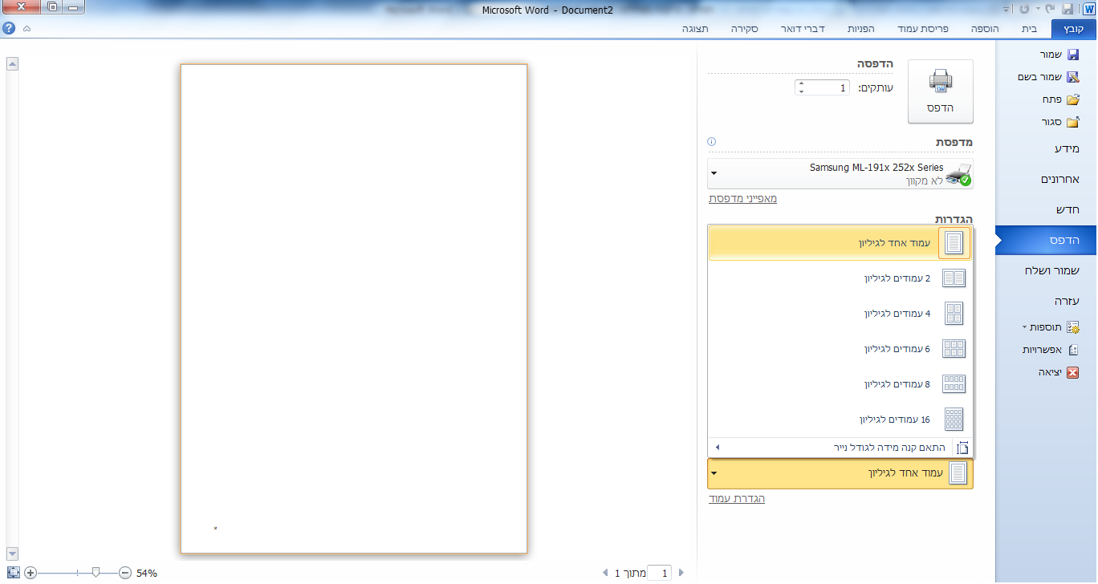Screen dimensions: 1098x584
Task: Click the Save floppy icon in quick access toolbar
Action: coord(1067,9)
